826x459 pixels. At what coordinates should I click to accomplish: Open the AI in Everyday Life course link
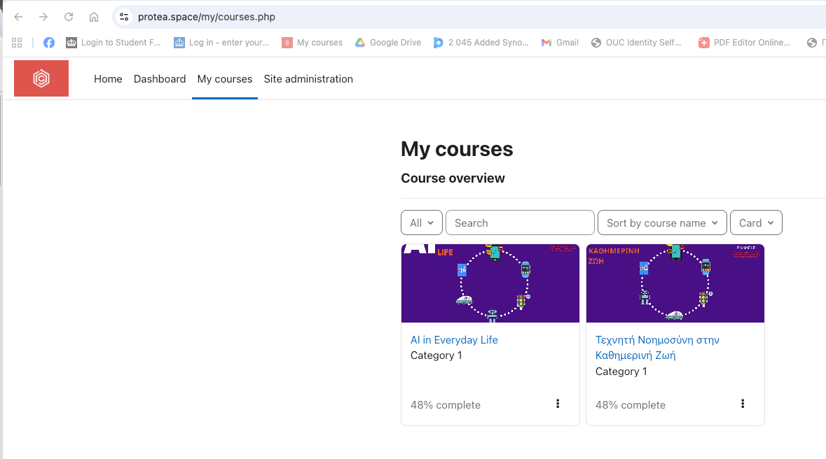(x=454, y=340)
